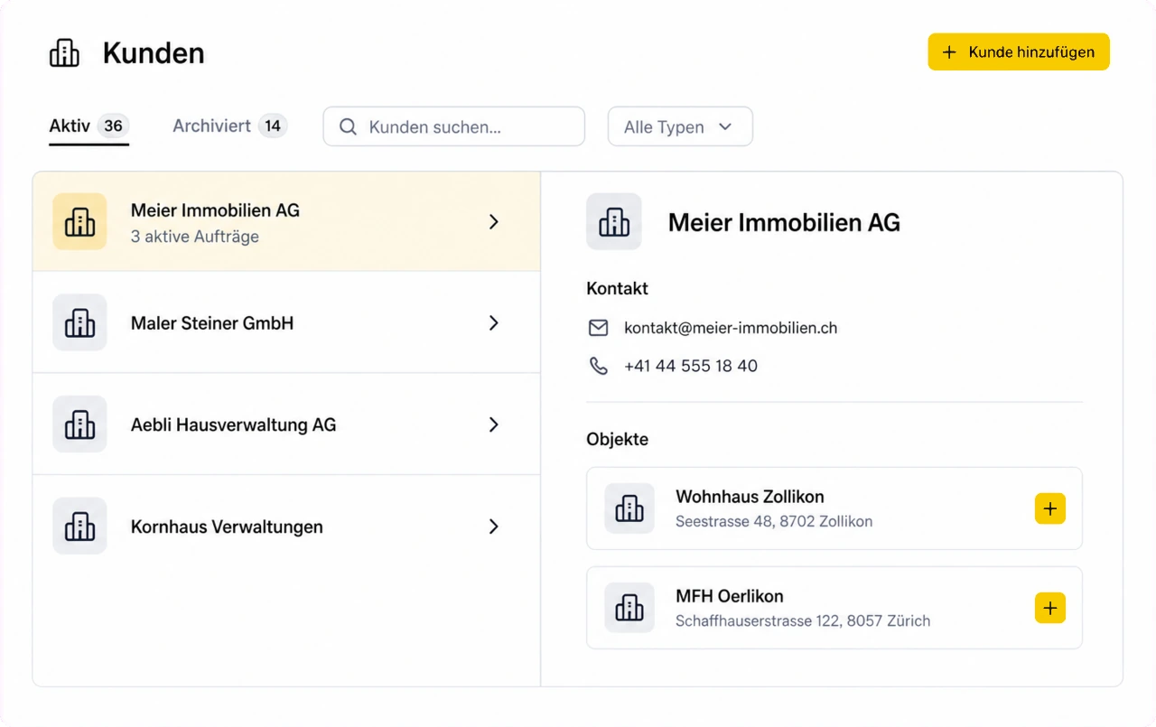Expand Aebli Hausverwaltung AG row chevron

click(x=494, y=424)
